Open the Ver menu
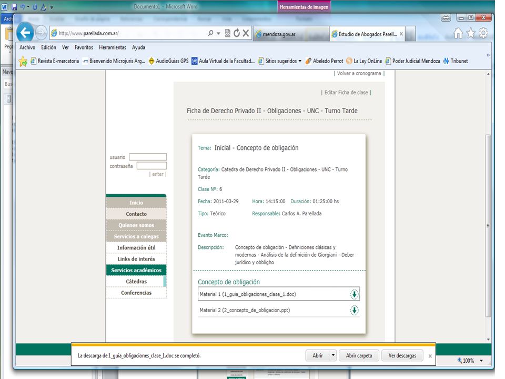This screenshot has height=379, width=505. (65, 47)
